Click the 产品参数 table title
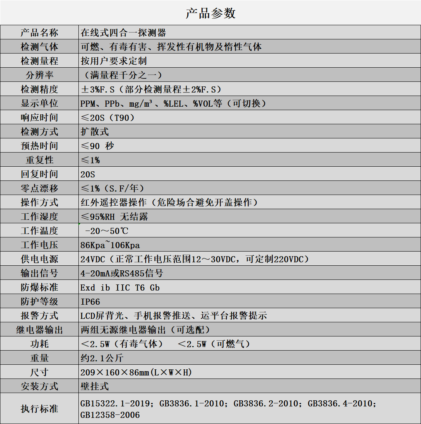Viewport: 421px width, 424px height. coord(210,13)
